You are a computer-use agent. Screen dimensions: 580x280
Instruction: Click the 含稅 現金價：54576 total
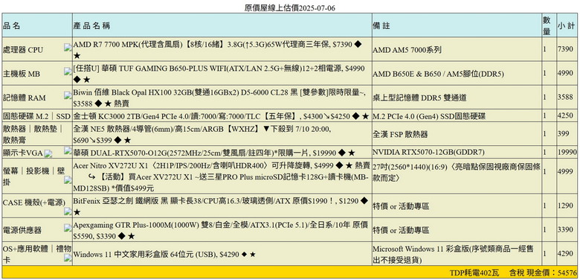coord(543,273)
